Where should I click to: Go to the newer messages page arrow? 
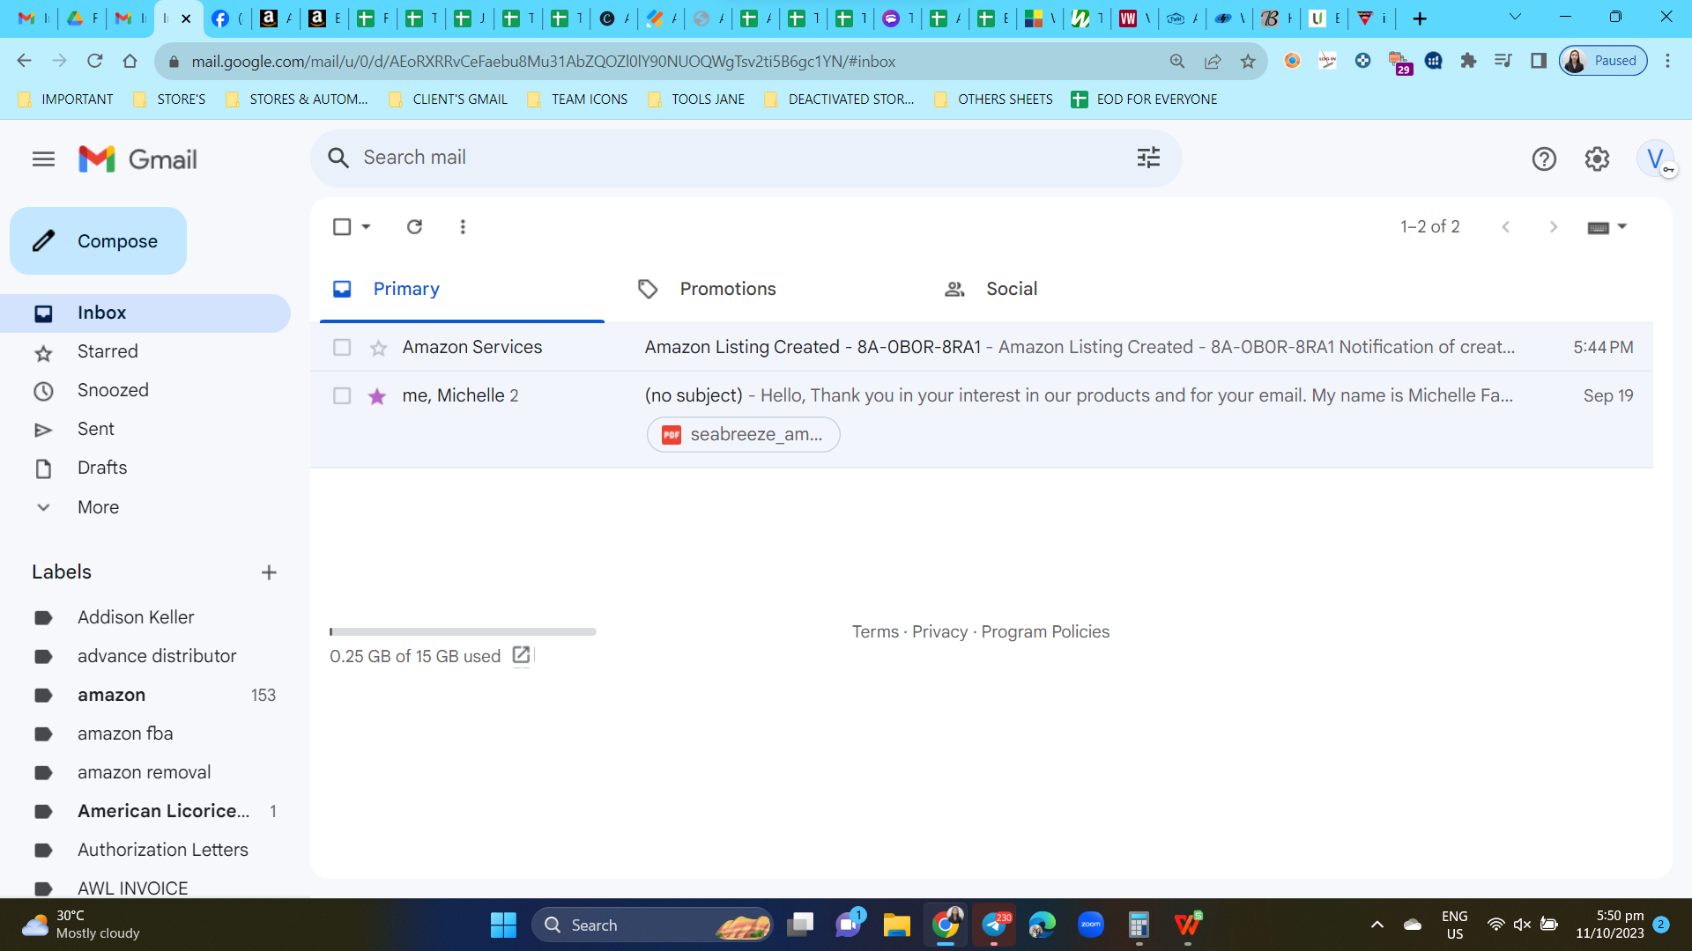click(x=1506, y=227)
